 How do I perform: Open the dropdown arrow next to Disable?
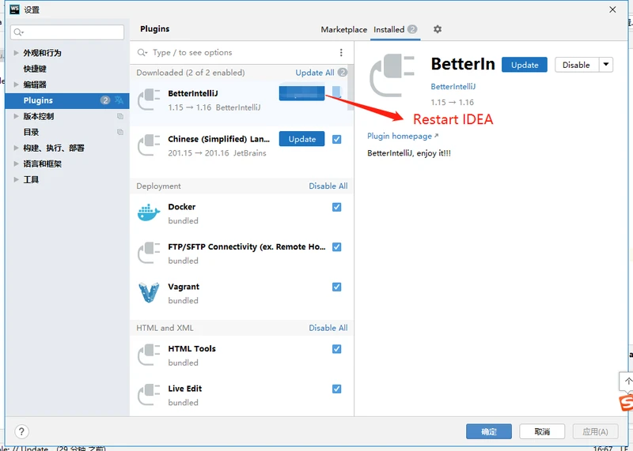click(606, 65)
